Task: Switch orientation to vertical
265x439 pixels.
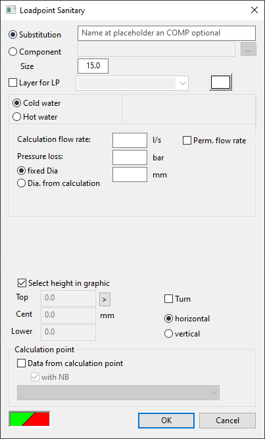Action: [182, 334]
